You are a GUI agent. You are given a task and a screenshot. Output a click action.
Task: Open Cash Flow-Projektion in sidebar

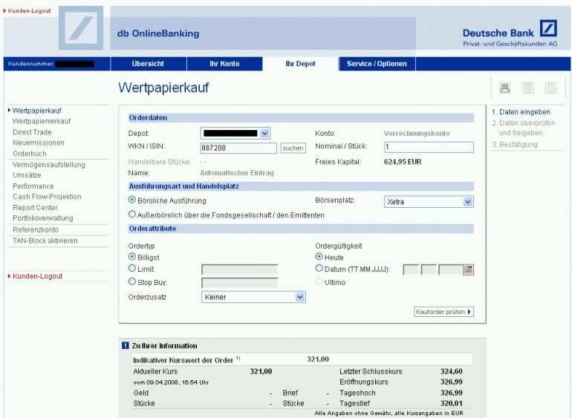pos(47,197)
